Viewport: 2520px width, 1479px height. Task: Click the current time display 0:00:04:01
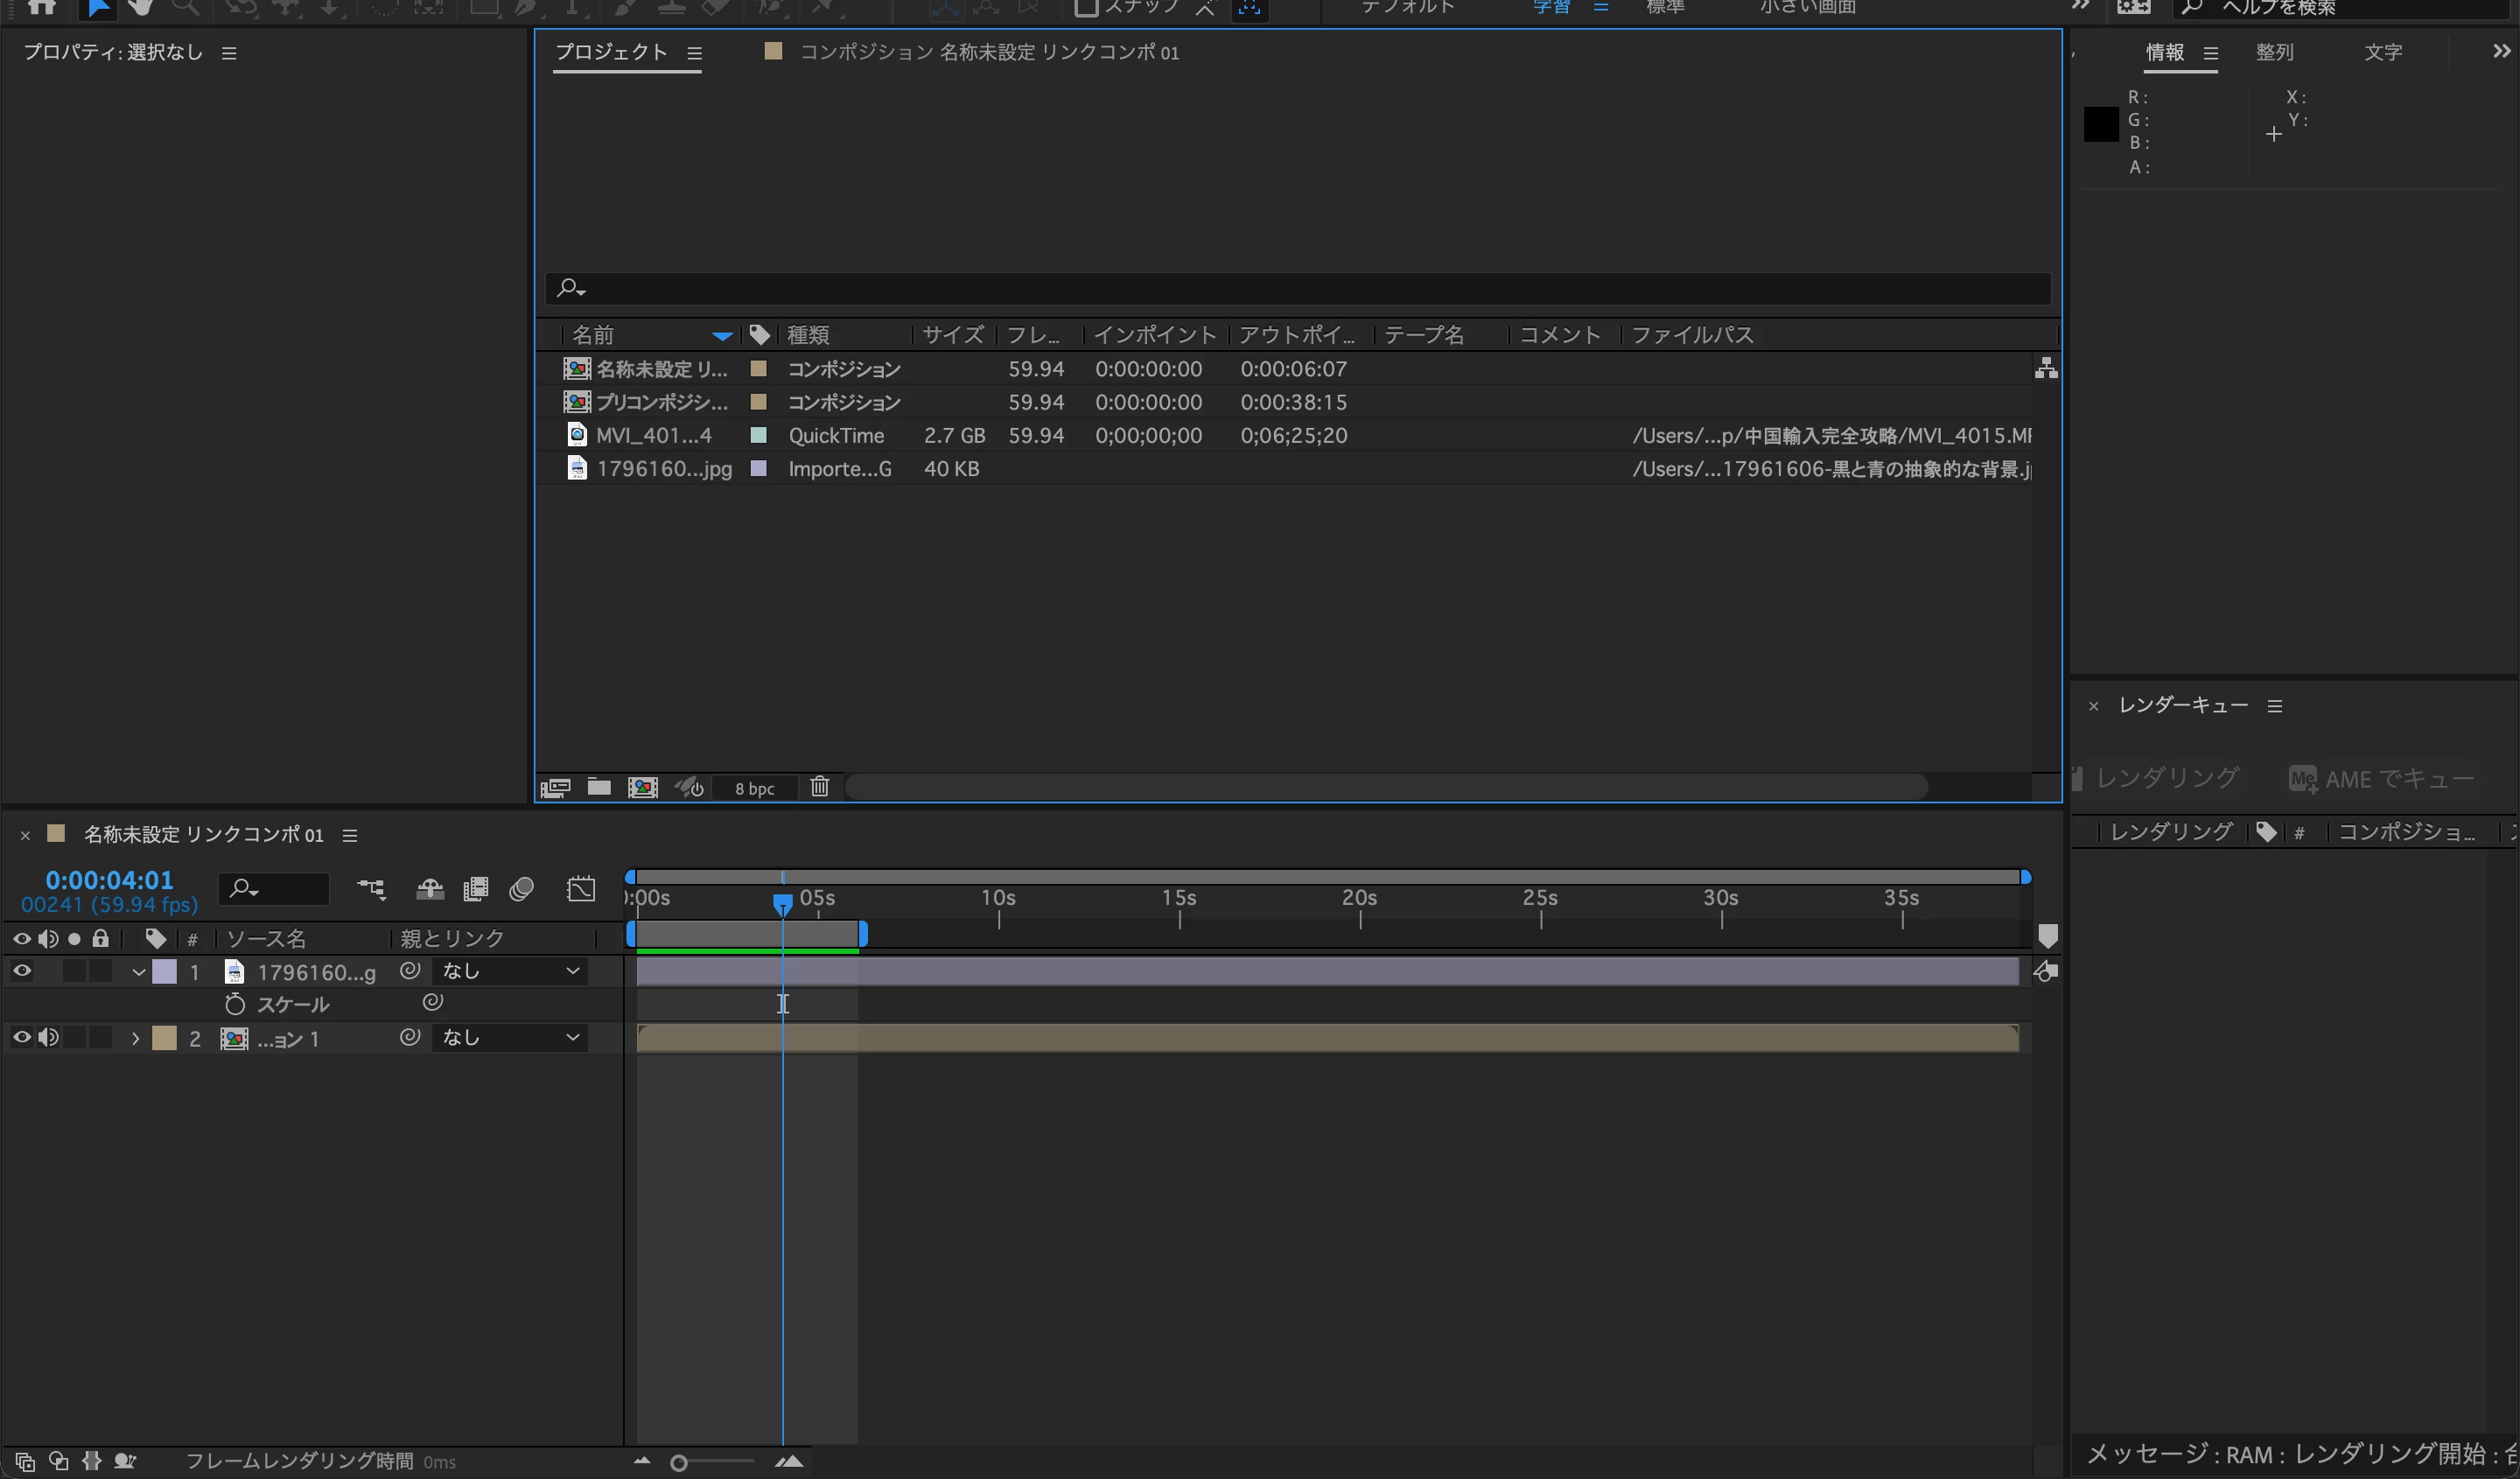[x=109, y=880]
